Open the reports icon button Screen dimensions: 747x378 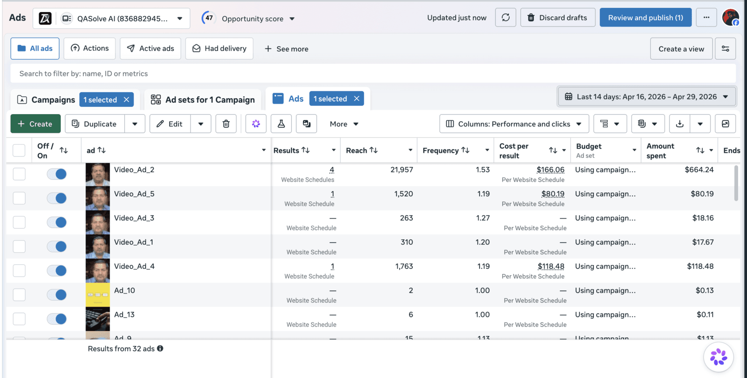[x=648, y=124]
